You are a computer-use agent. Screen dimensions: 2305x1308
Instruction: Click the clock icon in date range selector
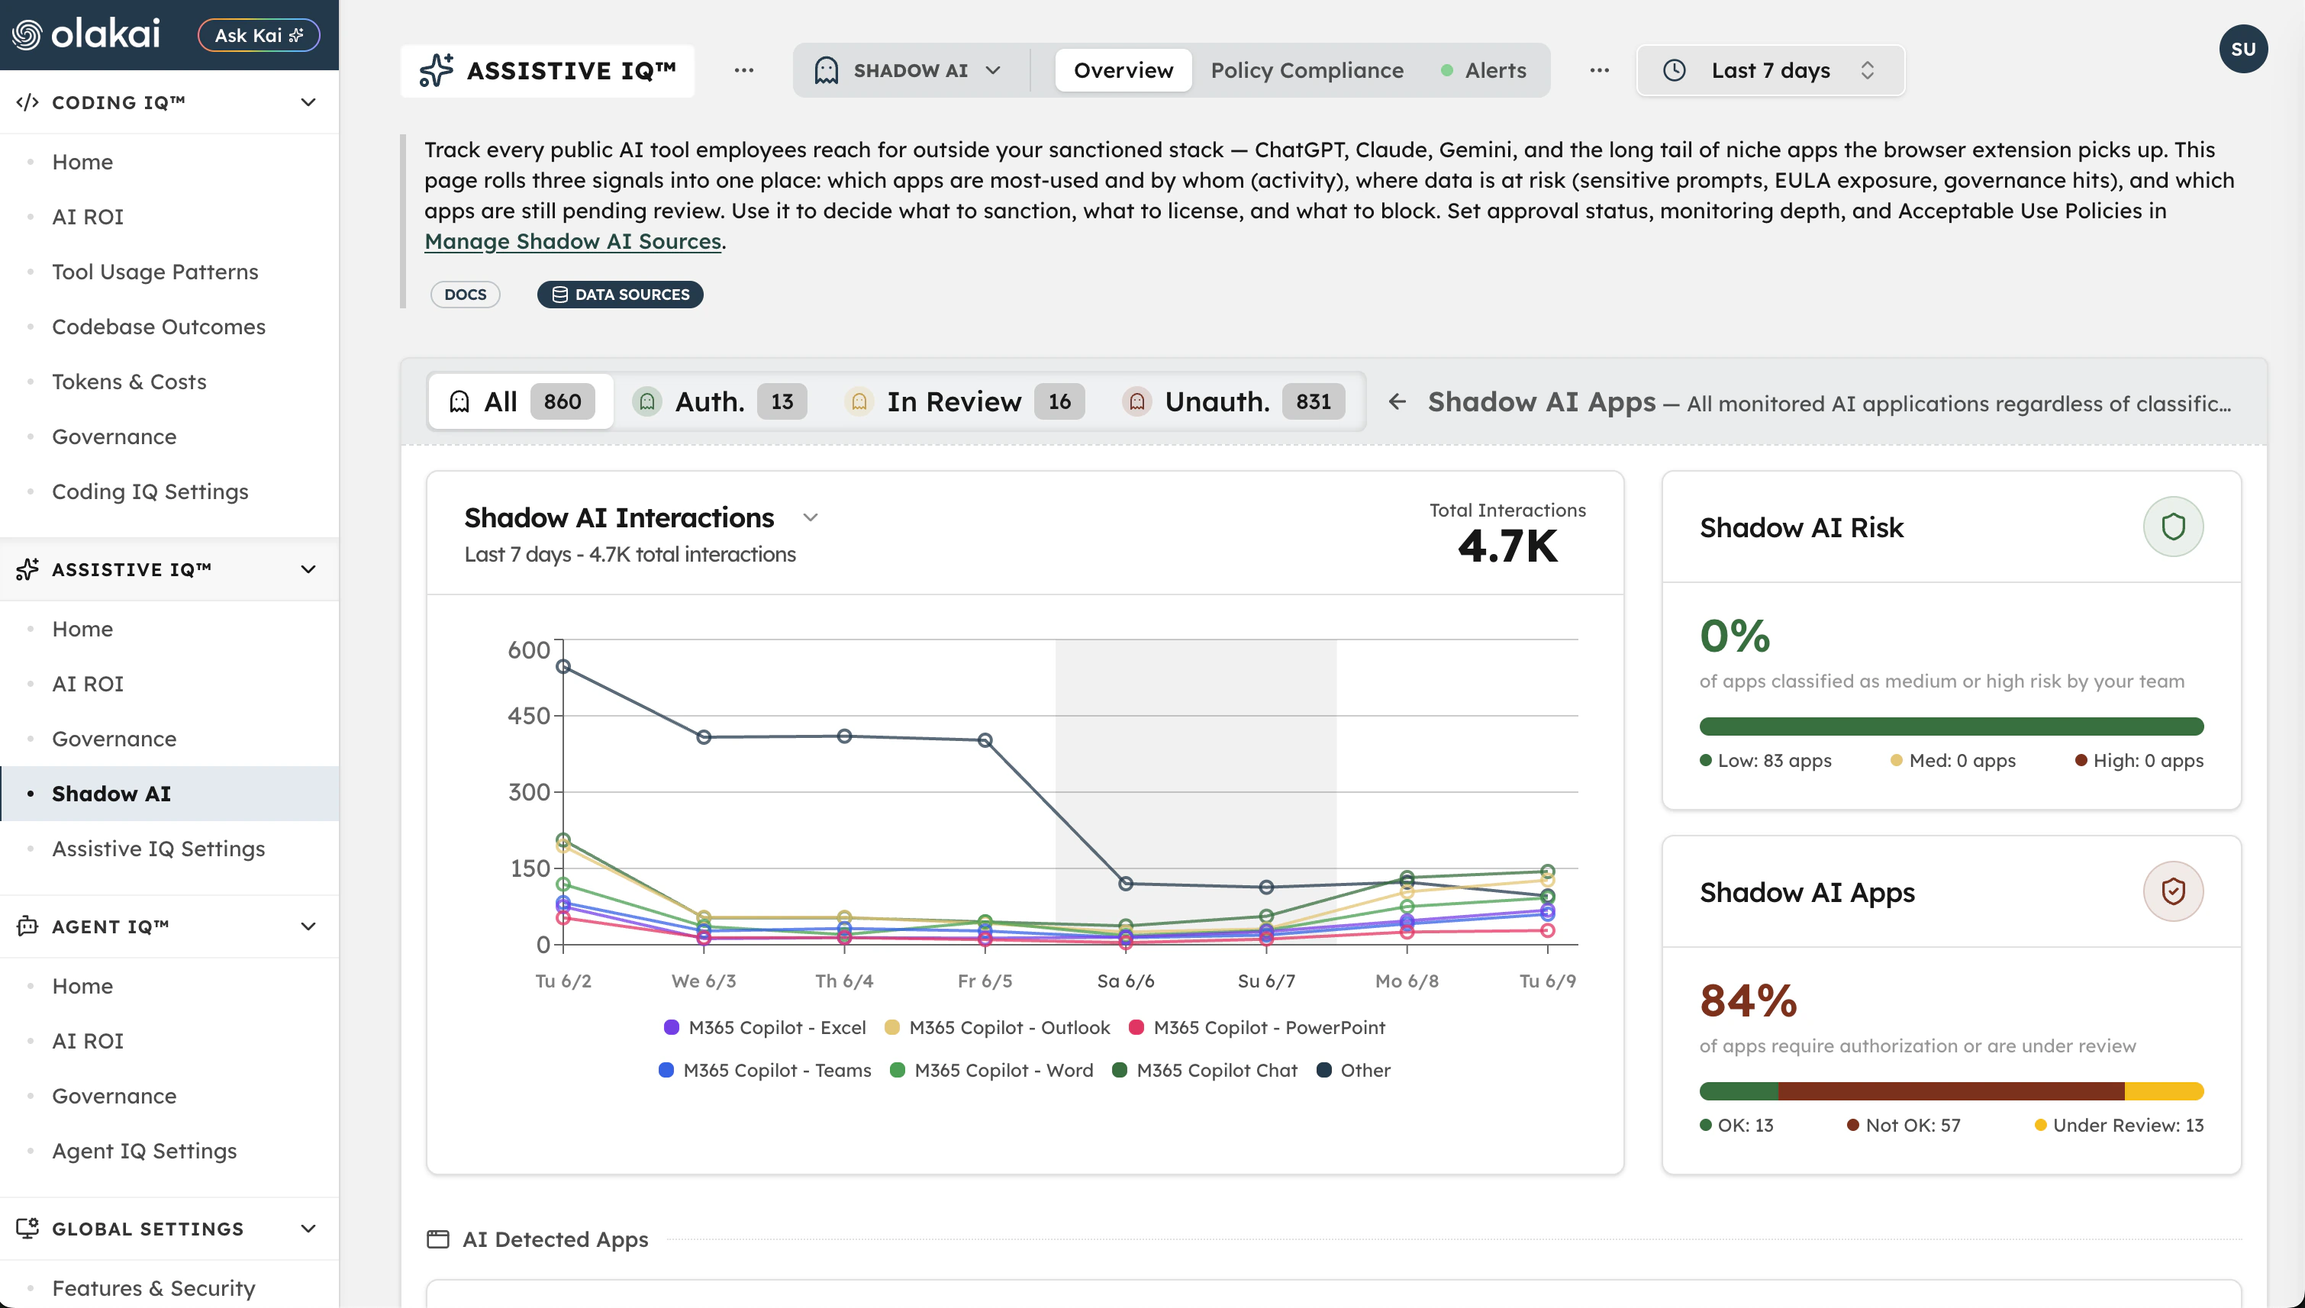(x=1675, y=70)
